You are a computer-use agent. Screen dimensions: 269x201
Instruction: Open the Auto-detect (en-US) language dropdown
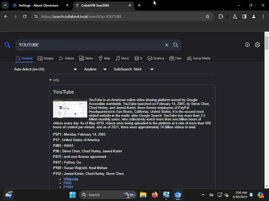point(45,69)
